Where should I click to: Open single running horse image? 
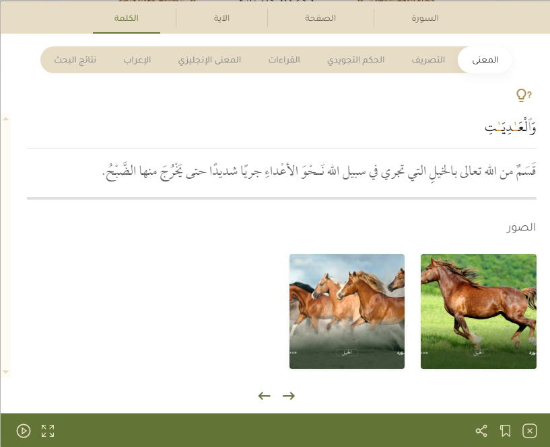click(x=478, y=311)
